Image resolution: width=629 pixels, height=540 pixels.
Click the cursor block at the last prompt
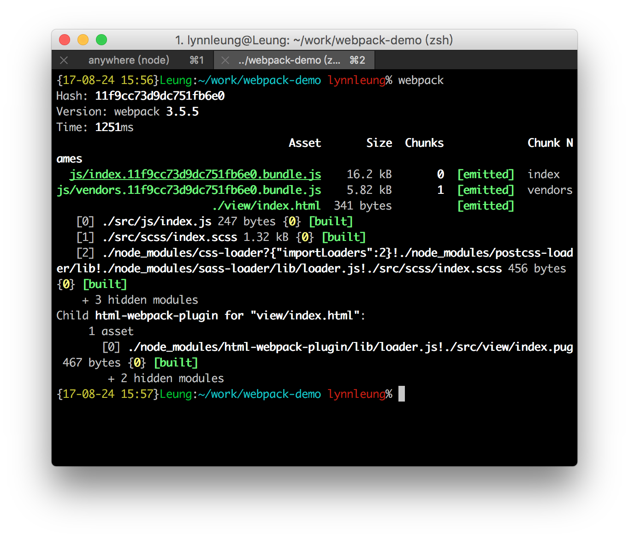pos(402,394)
